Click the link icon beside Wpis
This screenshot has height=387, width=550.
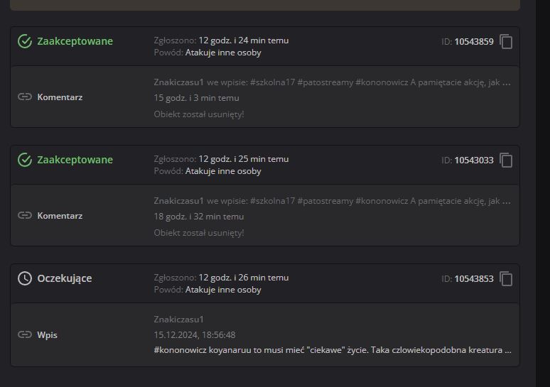coord(25,334)
